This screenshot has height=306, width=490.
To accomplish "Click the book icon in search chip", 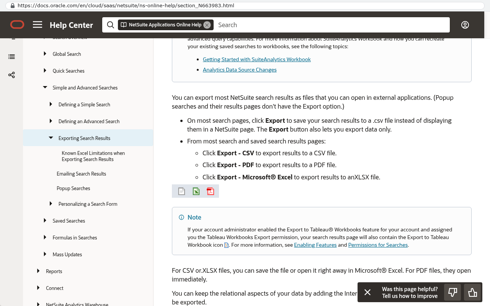I will tap(124, 25).
